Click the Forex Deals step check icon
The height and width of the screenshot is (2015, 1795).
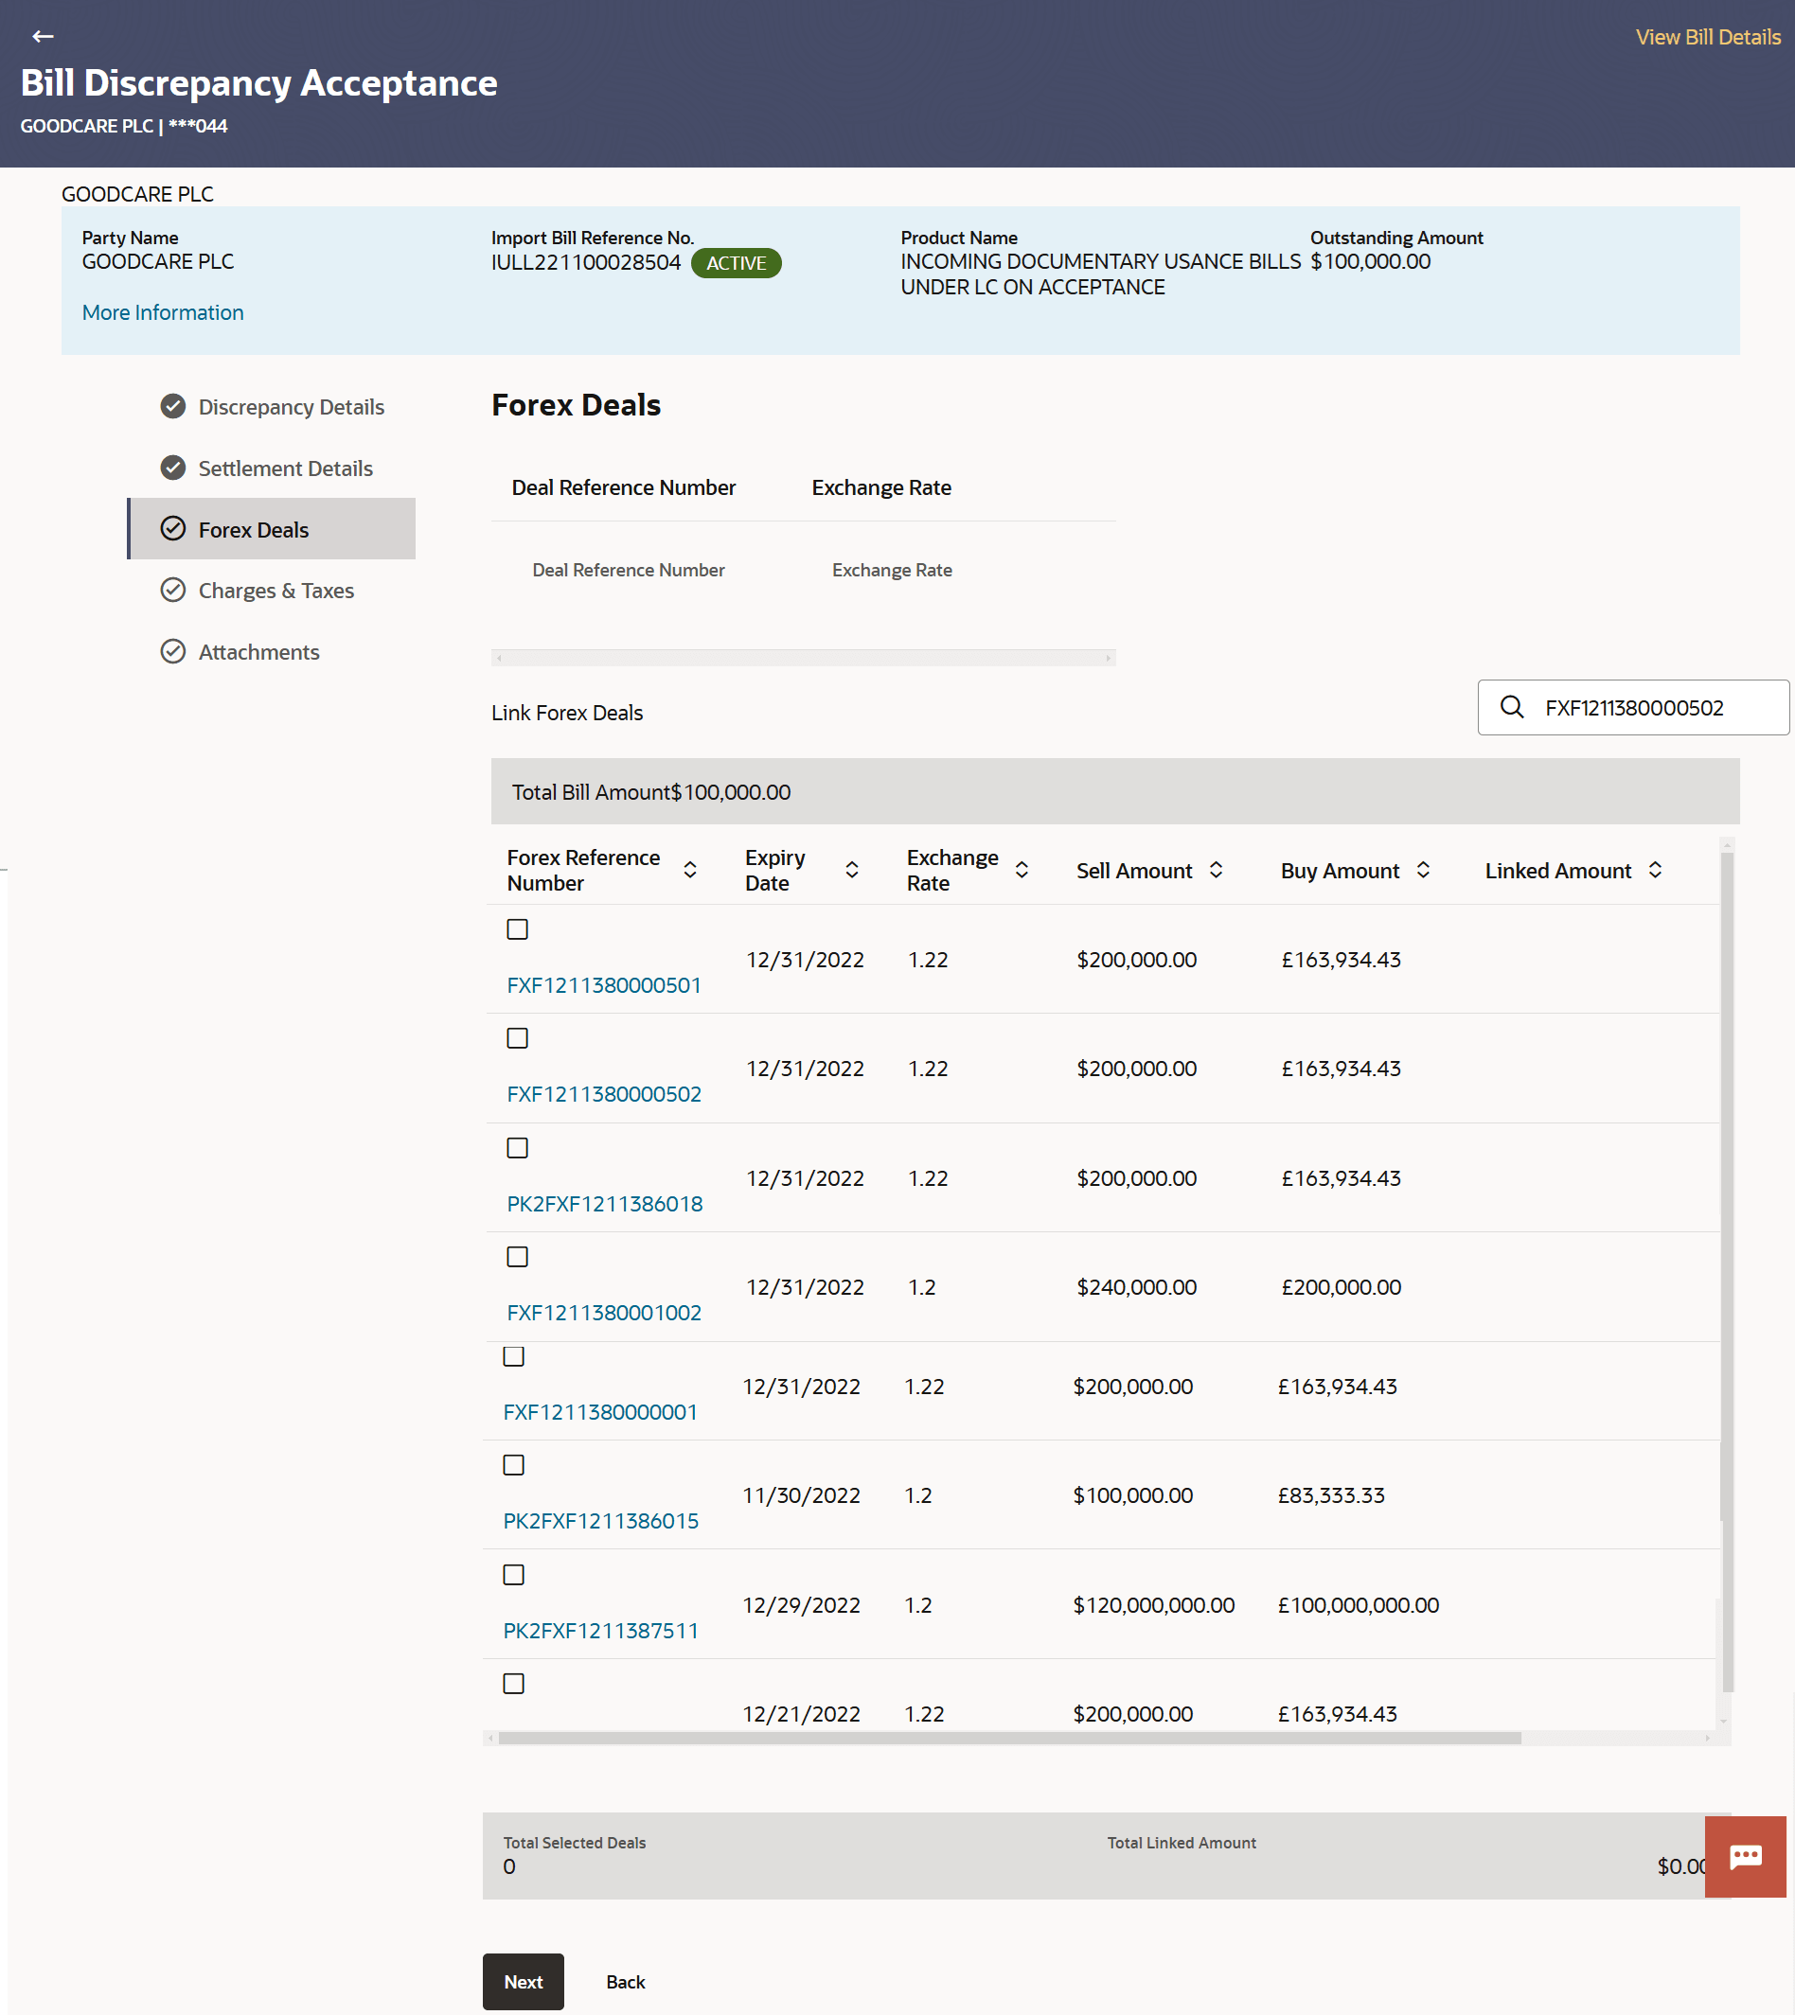172,528
